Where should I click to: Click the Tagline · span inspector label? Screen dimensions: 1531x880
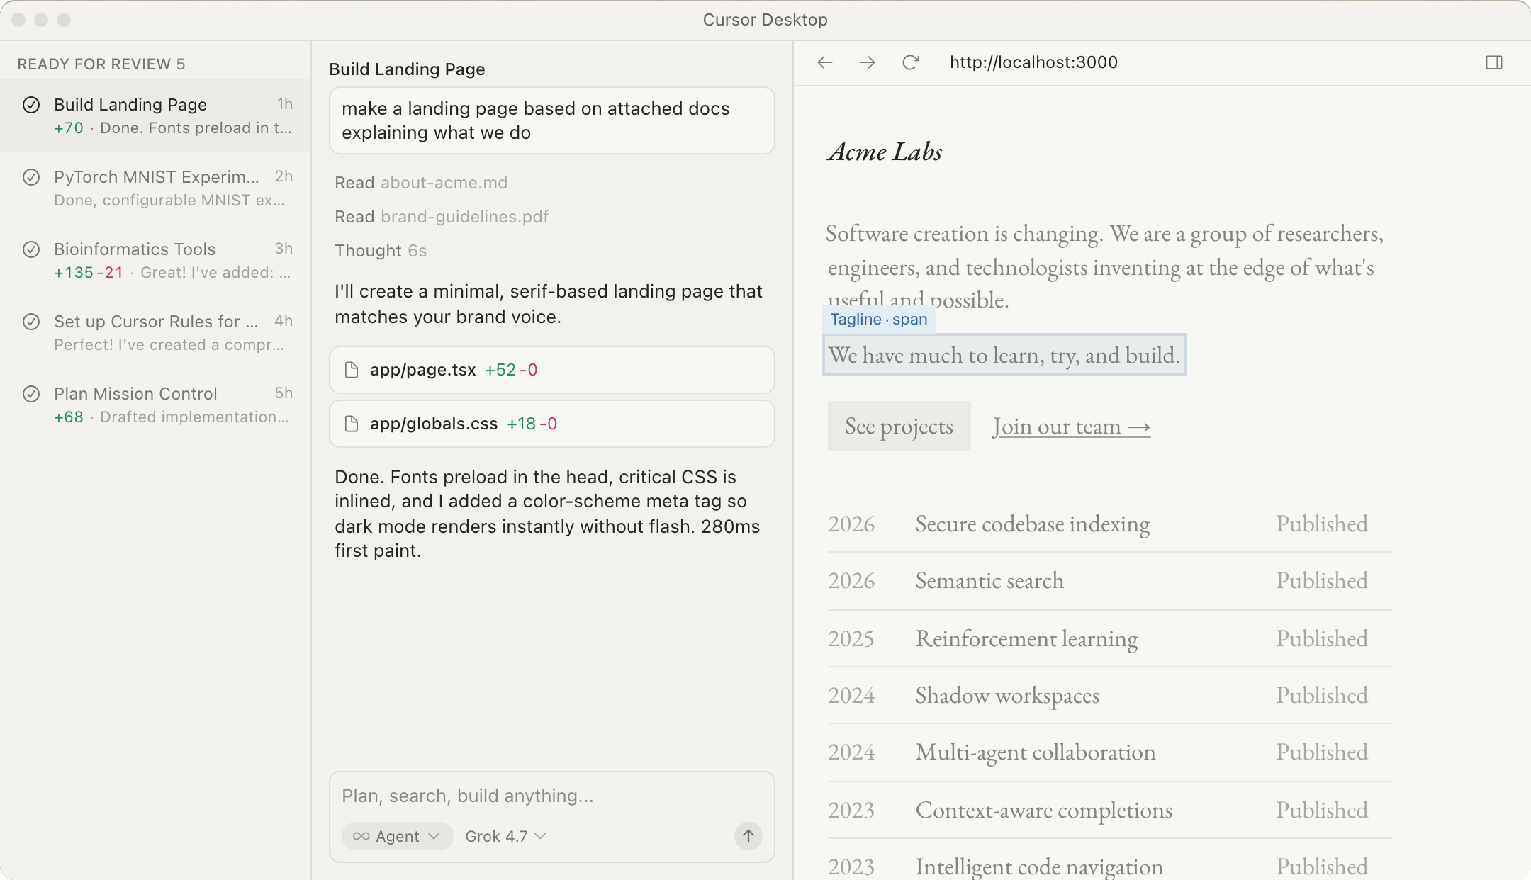tap(879, 320)
